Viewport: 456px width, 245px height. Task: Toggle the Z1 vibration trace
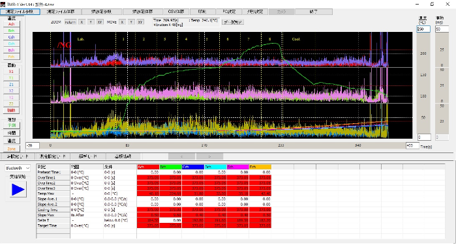tap(11, 84)
